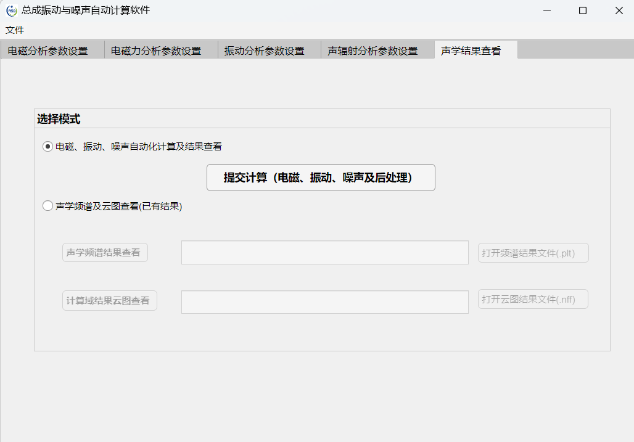Viewport: 634px width, 442px height.
Task: Click the app logo icon in title bar
Action: (x=11, y=10)
